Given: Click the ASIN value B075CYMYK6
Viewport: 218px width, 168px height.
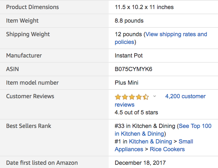Looking at the screenshot, I should point(133,69).
